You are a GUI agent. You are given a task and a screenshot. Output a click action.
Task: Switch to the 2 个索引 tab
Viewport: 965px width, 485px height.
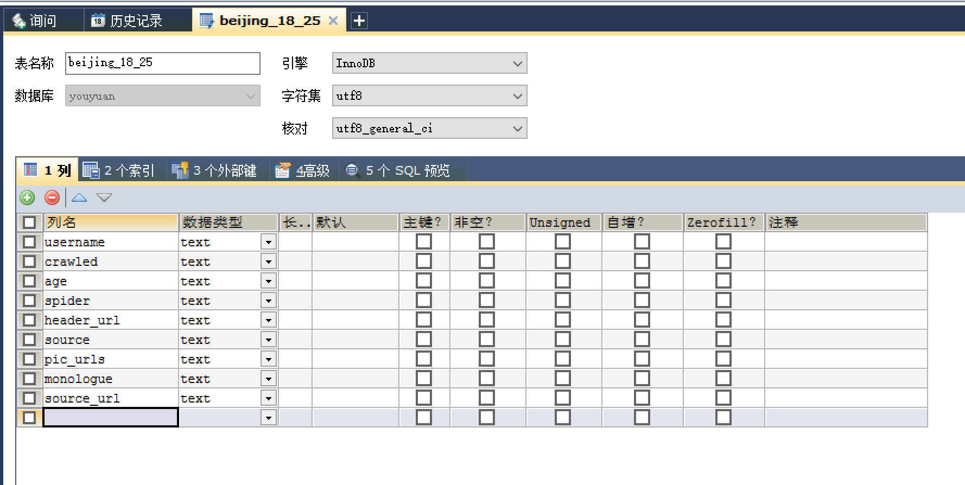pyautogui.click(x=119, y=170)
